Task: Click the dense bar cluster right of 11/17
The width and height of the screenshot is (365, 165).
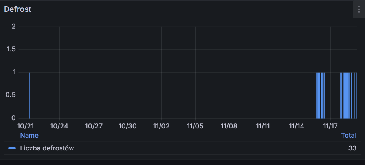Action: (x=345, y=95)
